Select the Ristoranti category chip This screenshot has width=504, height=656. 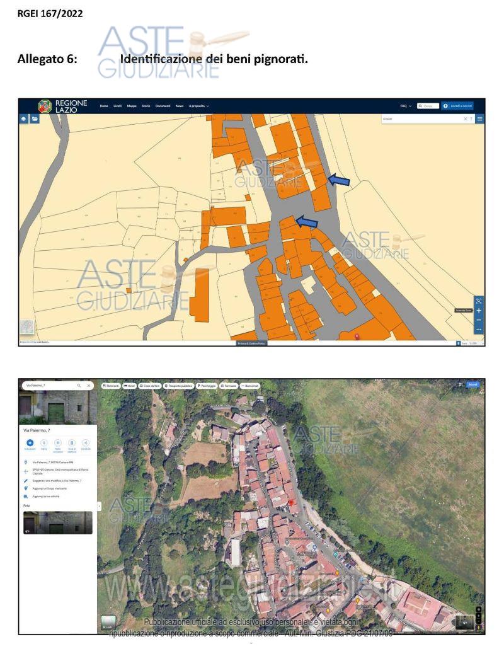coord(110,385)
